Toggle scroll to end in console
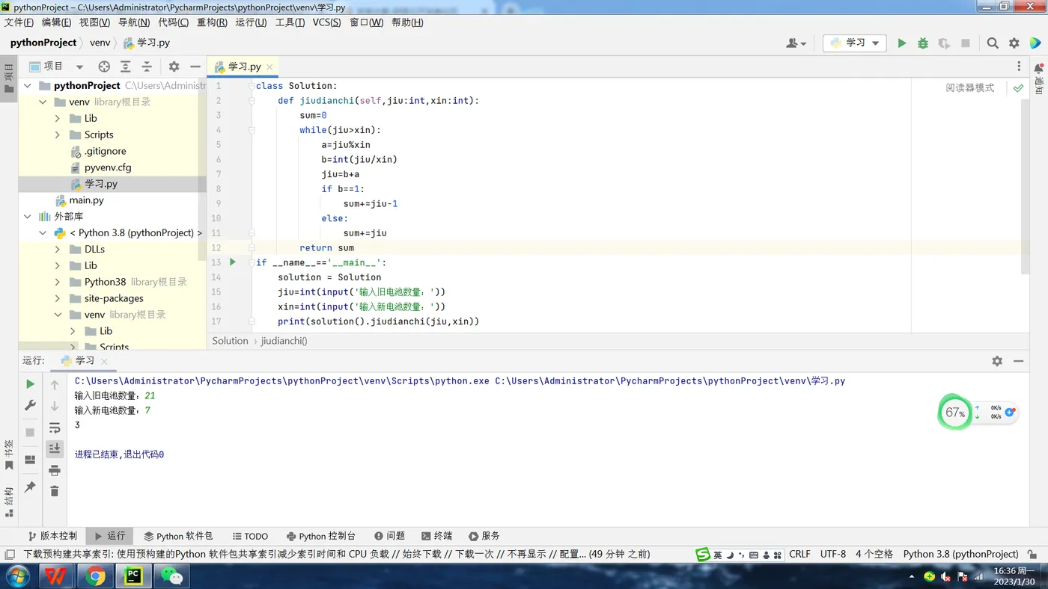This screenshot has height=589, width=1048. pos(55,448)
